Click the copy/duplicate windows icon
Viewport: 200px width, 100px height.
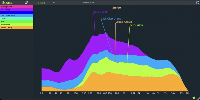pos(26,2)
